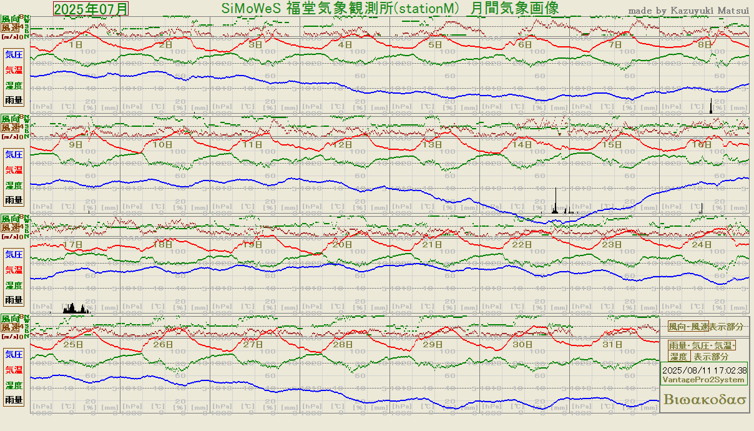Click the 風向-風速 legend box

pos(688,327)
